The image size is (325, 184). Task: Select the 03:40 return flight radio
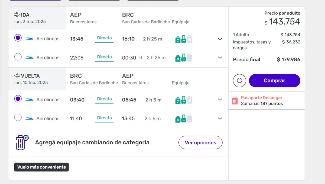18,99
